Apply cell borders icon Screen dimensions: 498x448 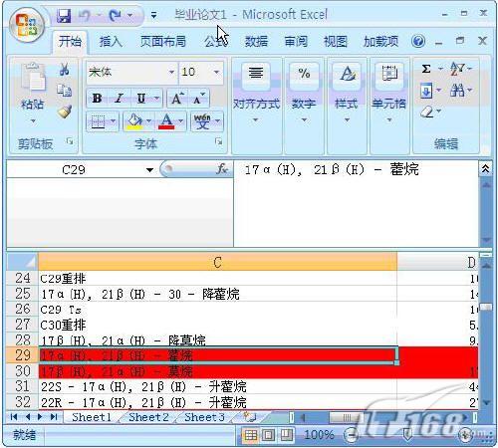click(x=98, y=121)
